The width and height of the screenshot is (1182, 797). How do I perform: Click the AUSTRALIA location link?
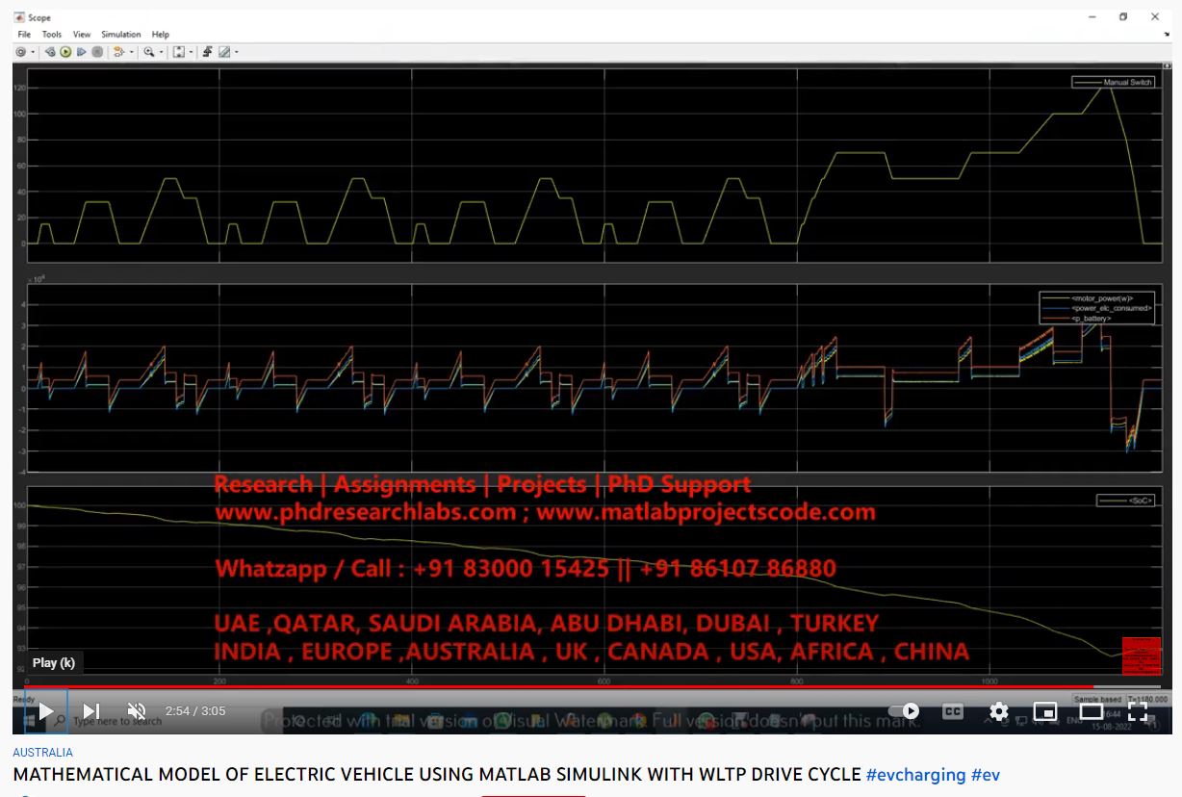coord(42,753)
